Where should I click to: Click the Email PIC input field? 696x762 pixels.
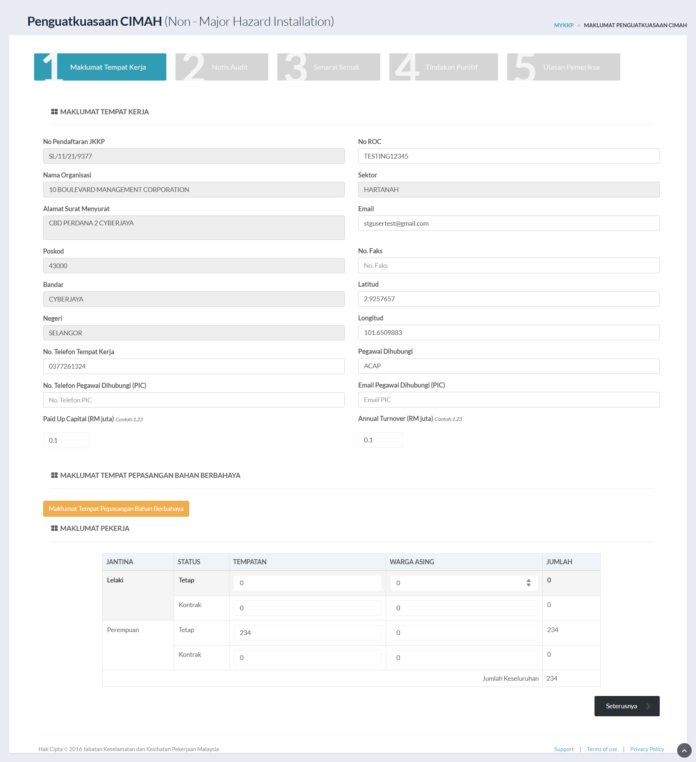pyautogui.click(x=509, y=400)
